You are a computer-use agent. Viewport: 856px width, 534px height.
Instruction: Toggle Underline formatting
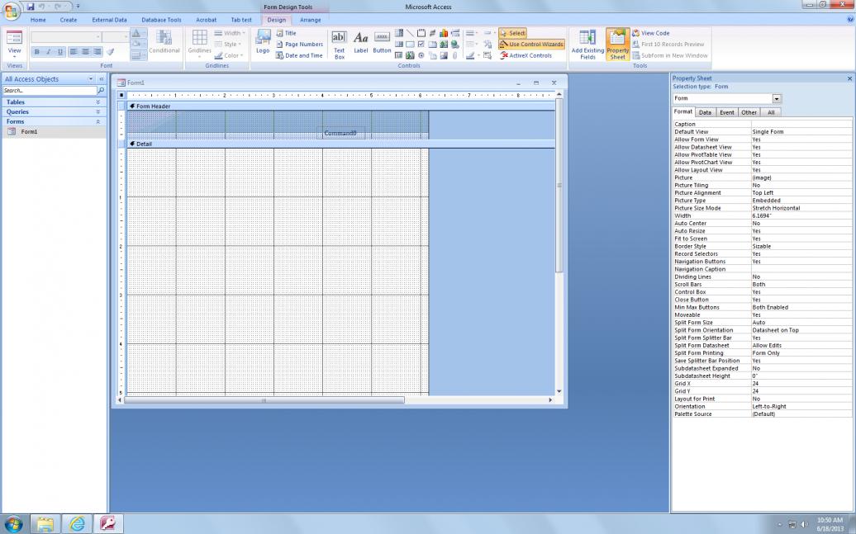[60, 51]
